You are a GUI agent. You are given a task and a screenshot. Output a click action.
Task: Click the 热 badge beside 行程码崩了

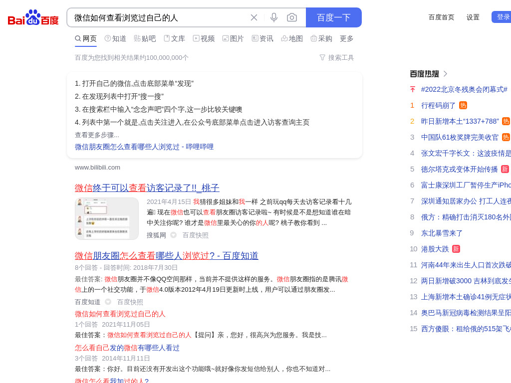pyautogui.click(x=463, y=105)
